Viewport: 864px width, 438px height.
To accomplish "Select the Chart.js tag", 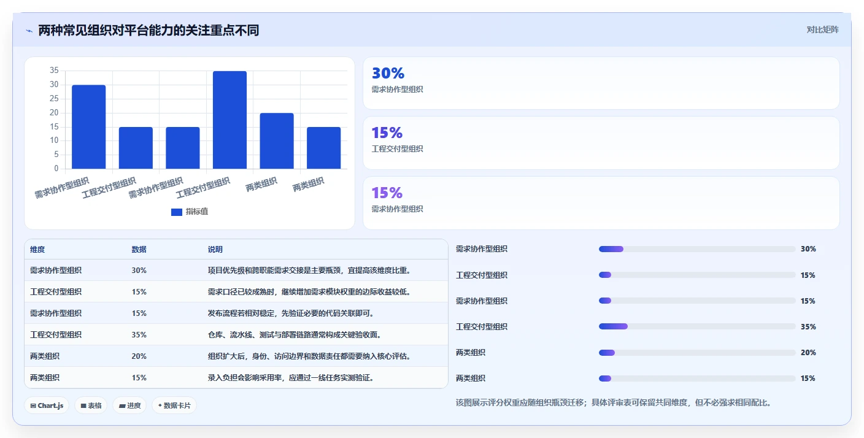I will click(x=47, y=405).
